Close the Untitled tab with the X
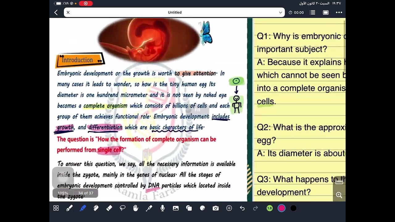Image resolution: width=395 pixels, height=222 pixels. click(x=68, y=12)
